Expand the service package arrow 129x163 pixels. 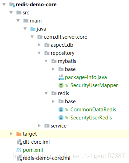pyautogui.click(x=39, y=126)
